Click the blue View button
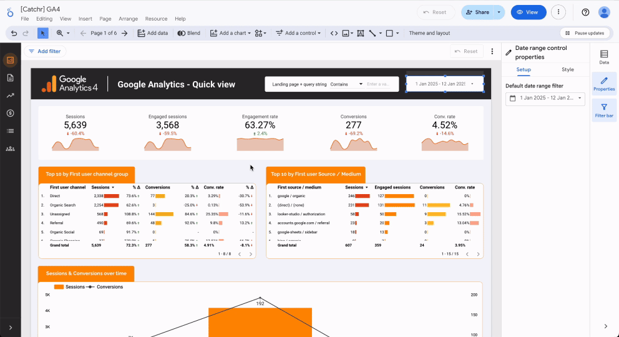Screen dimensions: 619x337 (x=529, y=12)
